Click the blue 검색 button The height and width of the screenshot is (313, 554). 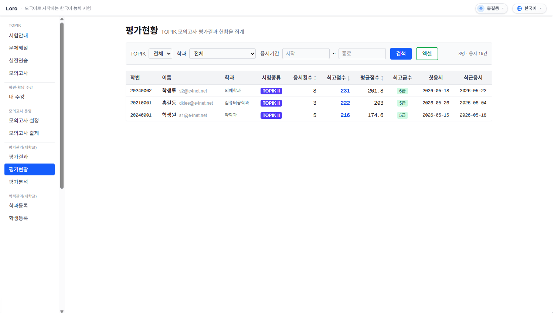click(401, 54)
